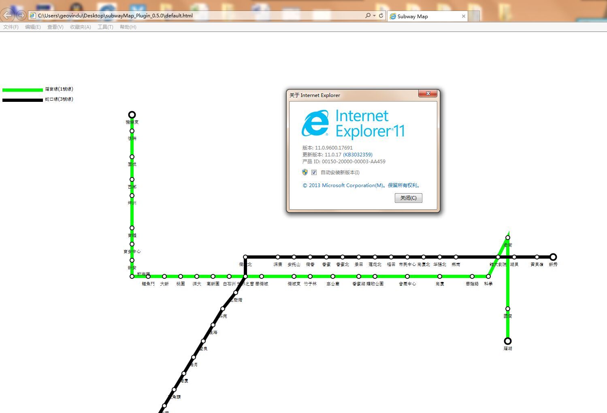This screenshot has width=607, height=413.
Task: Click the Internet Explorer logo in About dialog
Action: click(x=315, y=123)
